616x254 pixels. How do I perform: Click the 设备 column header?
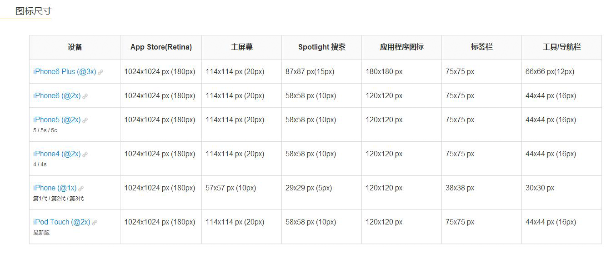pyautogui.click(x=75, y=47)
